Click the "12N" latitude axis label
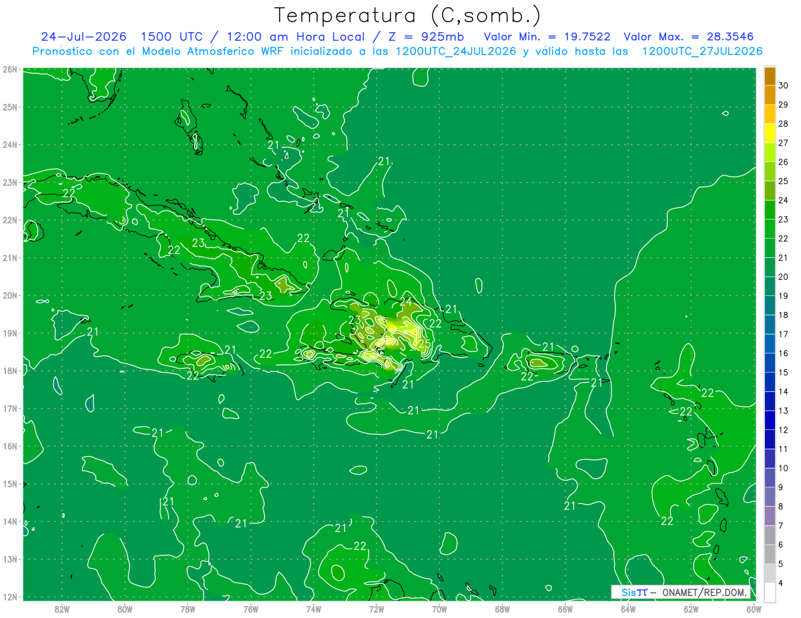Screen dimensions: 801x618 (9, 597)
